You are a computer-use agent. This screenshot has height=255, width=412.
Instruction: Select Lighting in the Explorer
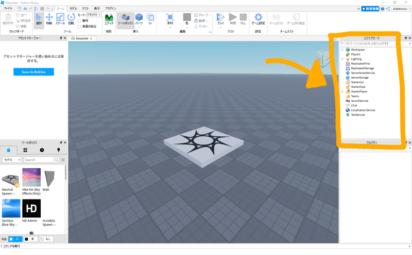point(356,59)
